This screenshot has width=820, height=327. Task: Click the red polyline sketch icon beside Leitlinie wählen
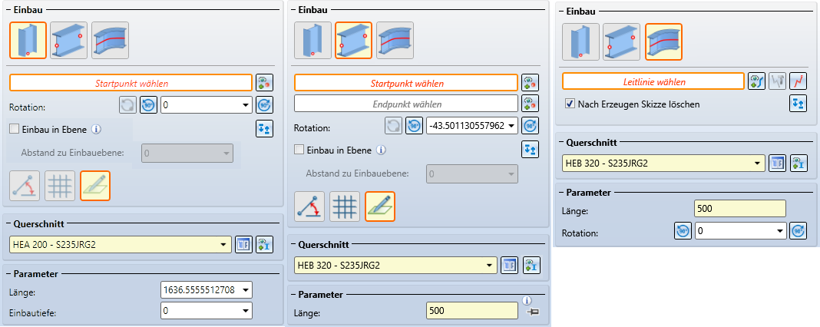(x=799, y=81)
